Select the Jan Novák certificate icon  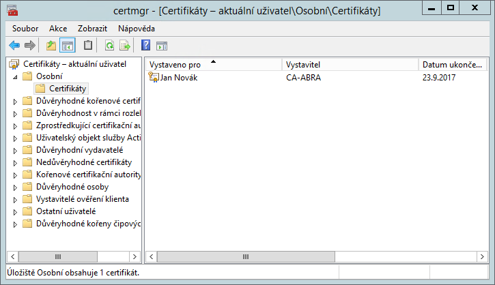pyautogui.click(x=154, y=78)
